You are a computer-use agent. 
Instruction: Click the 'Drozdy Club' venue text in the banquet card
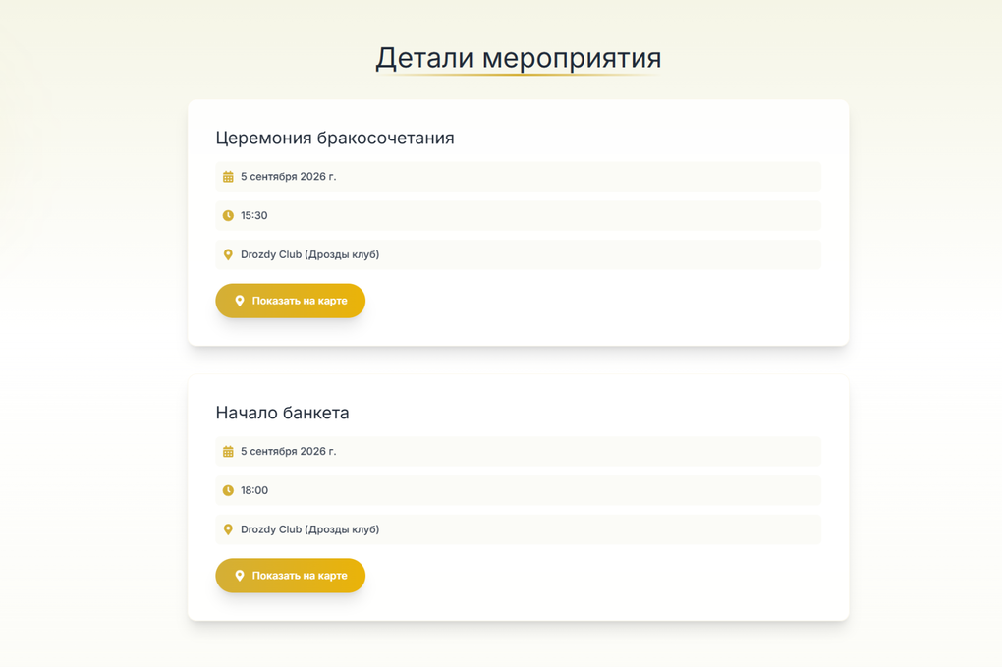[309, 529]
